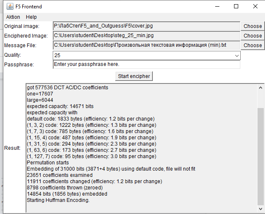
Task: Minimize the F5 Frontend window
Action: [x=217, y=6]
